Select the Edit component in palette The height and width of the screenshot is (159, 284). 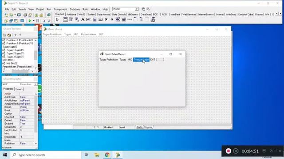[x=89, y=19]
